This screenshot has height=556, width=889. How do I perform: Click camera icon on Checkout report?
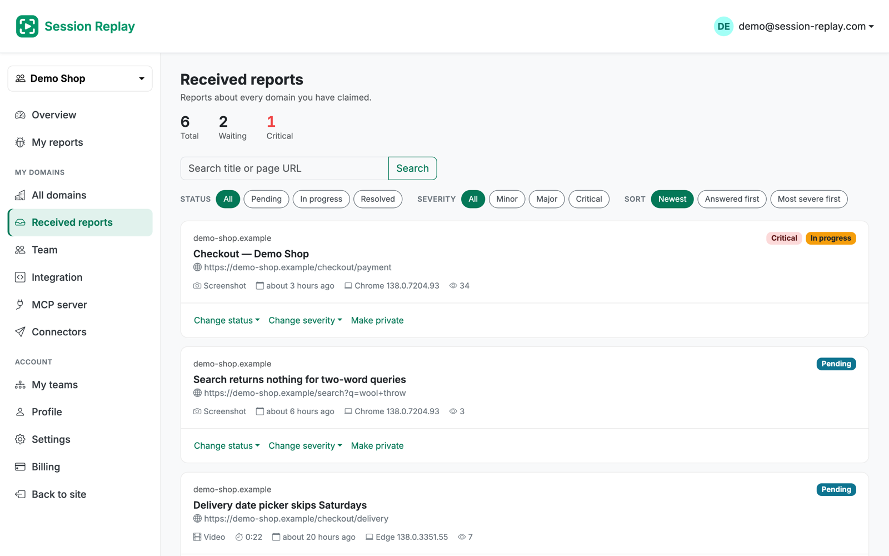point(197,286)
